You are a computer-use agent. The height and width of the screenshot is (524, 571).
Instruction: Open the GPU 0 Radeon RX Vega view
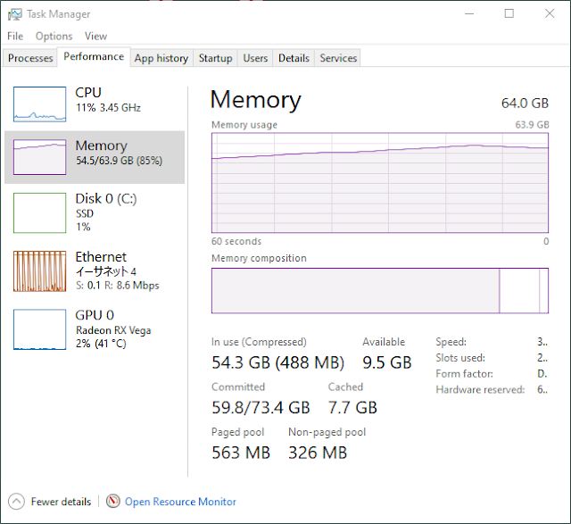[x=95, y=329]
